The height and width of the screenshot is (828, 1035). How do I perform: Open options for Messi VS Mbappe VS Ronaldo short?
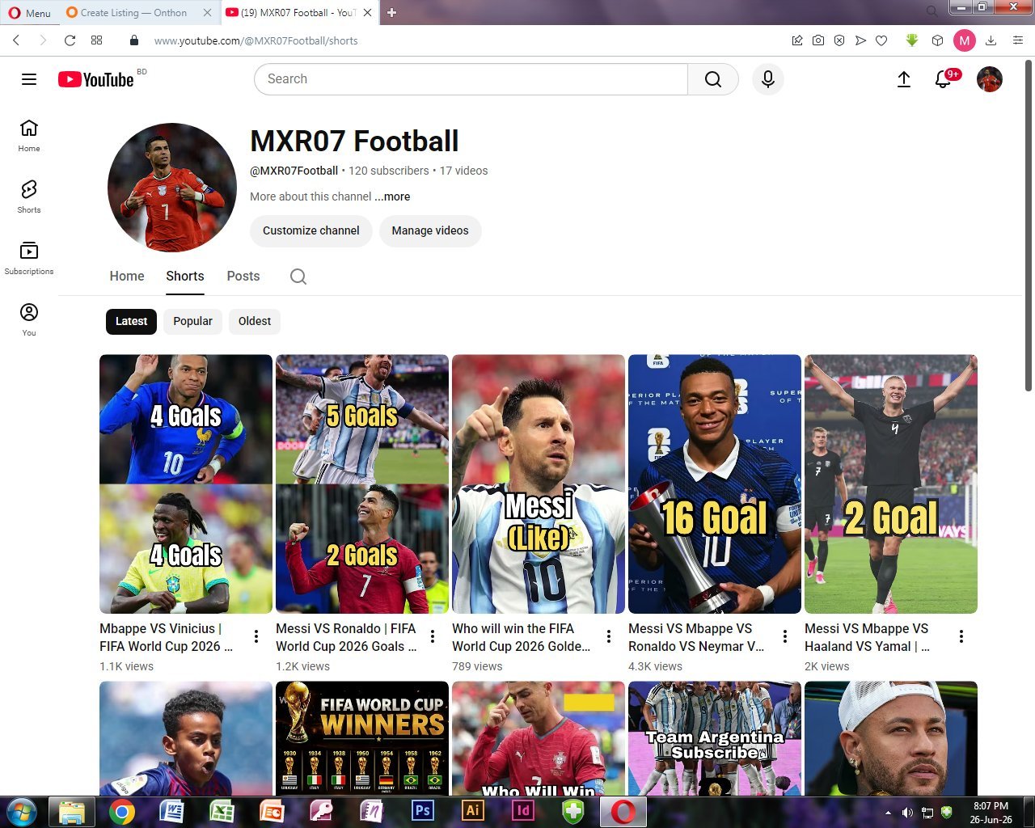pos(785,636)
